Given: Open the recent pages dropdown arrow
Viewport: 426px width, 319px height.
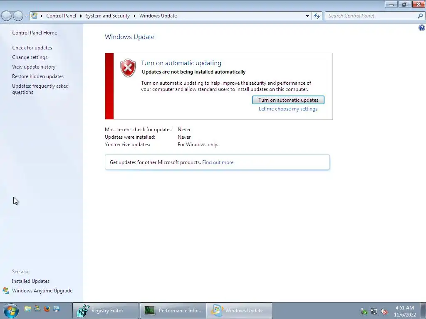Looking at the screenshot, I should point(26,16).
